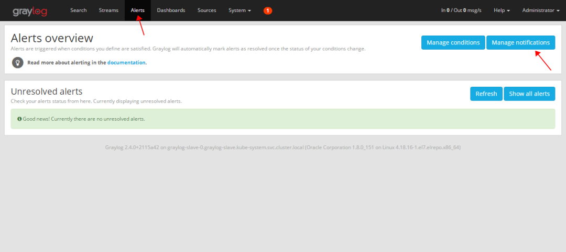
Task: Click the Graylog 2.4.0 version footer text
Action: (283, 147)
